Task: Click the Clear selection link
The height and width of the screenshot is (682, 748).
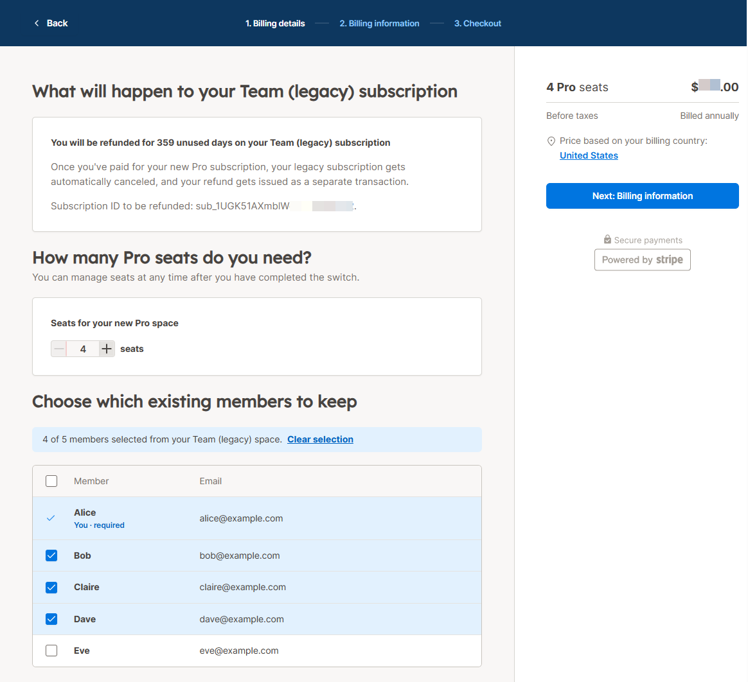Action: click(320, 439)
